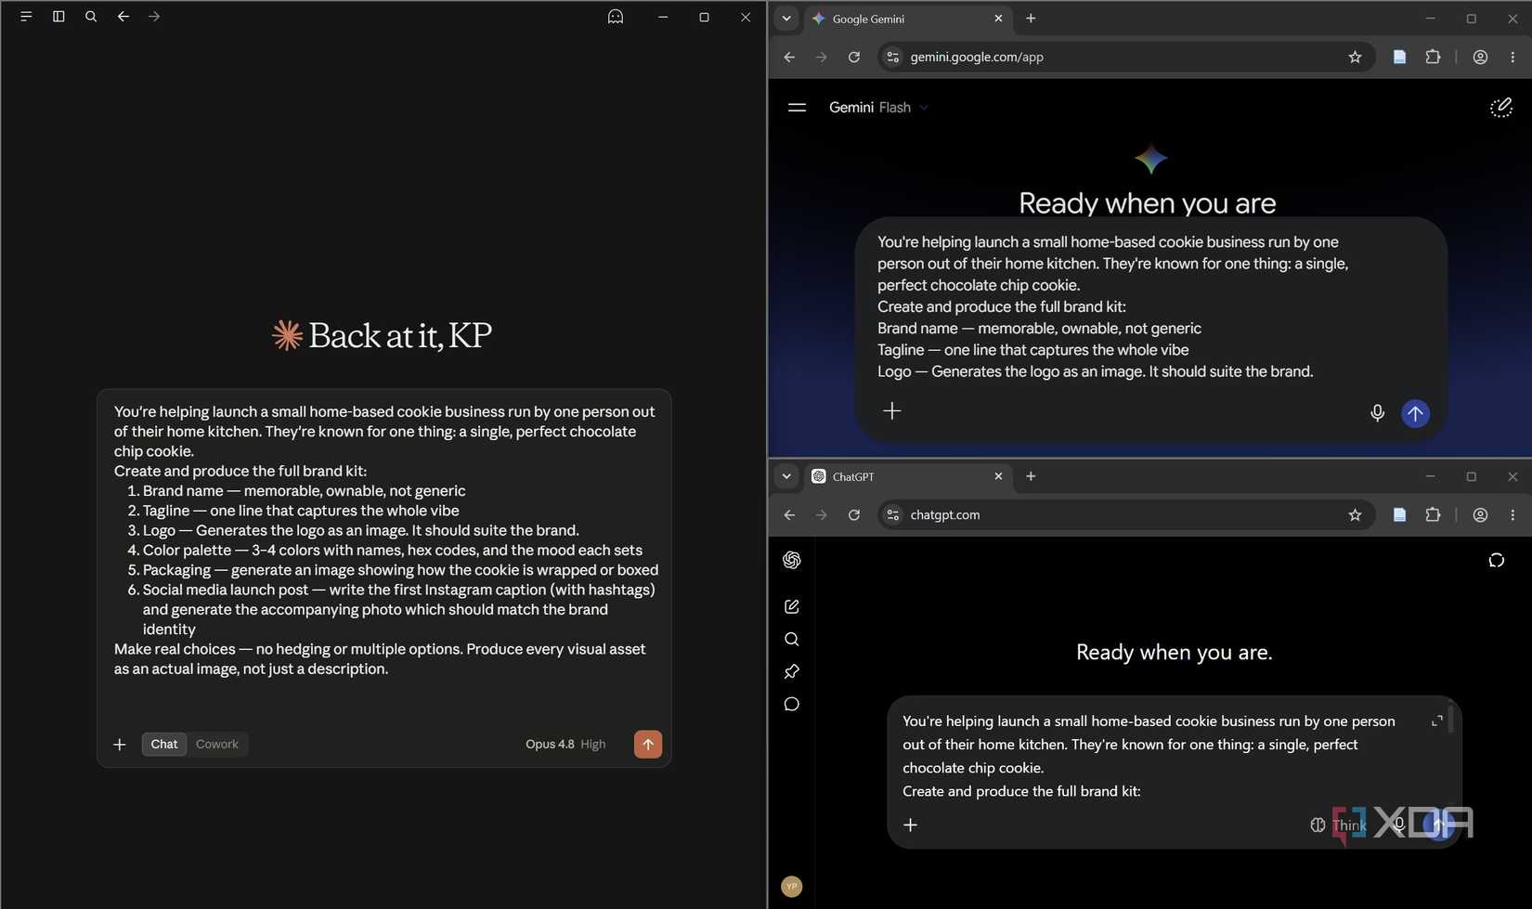Activate the microphone in Gemini prompt box
Image resolution: width=1532 pixels, height=909 pixels.
click(x=1377, y=413)
